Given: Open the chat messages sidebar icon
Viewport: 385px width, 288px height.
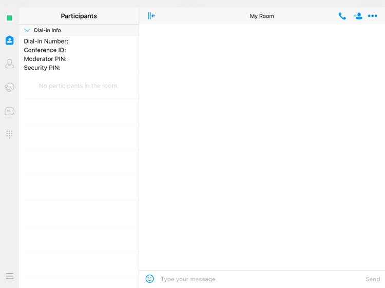Looking at the screenshot, I should pos(10,111).
